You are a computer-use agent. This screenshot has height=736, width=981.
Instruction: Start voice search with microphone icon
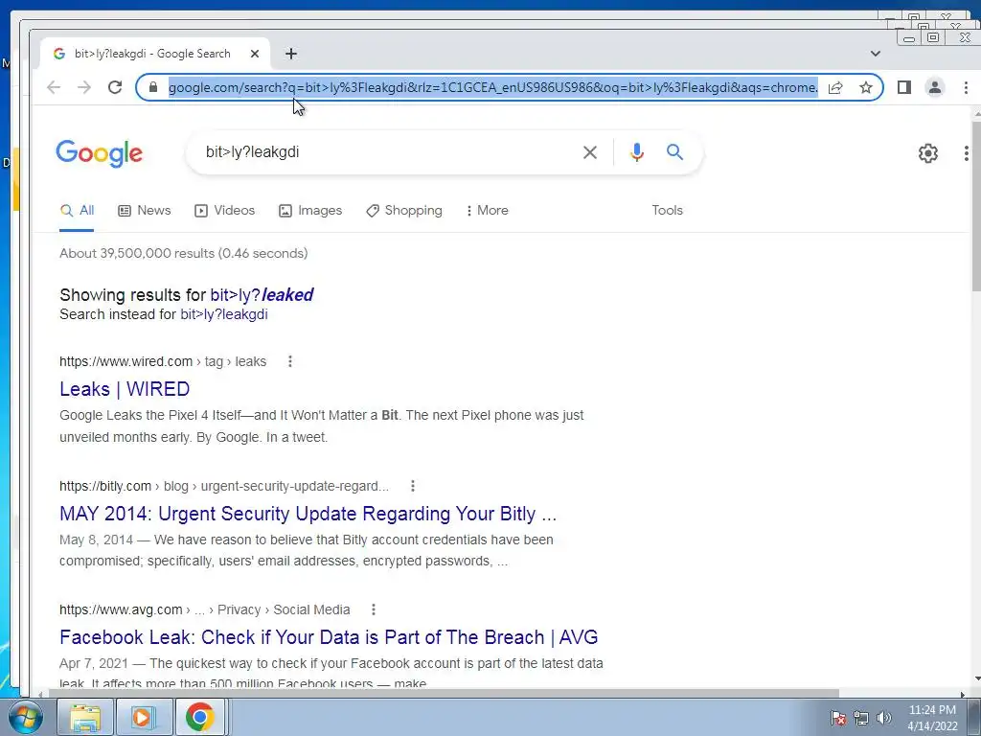tap(637, 152)
